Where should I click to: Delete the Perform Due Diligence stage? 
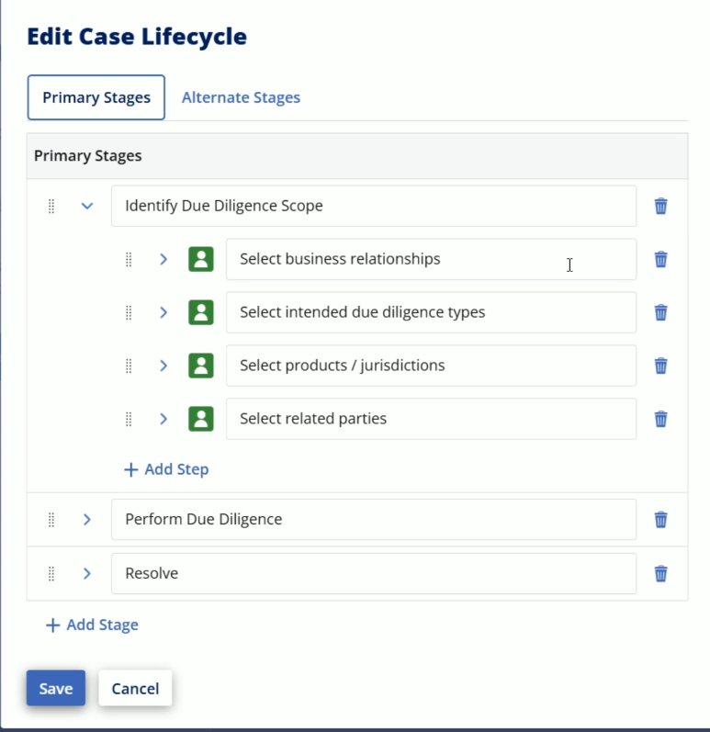click(660, 520)
